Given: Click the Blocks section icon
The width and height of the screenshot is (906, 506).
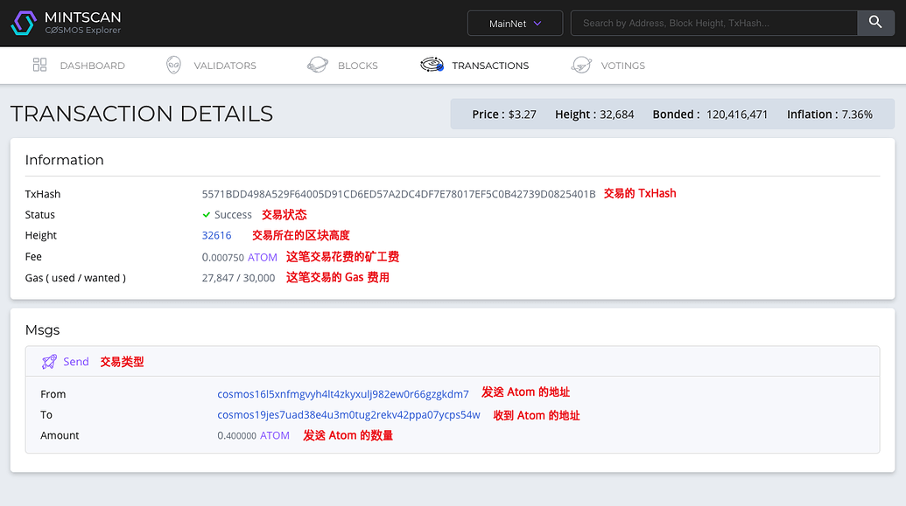Looking at the screenshot, I should click(317, 65).
